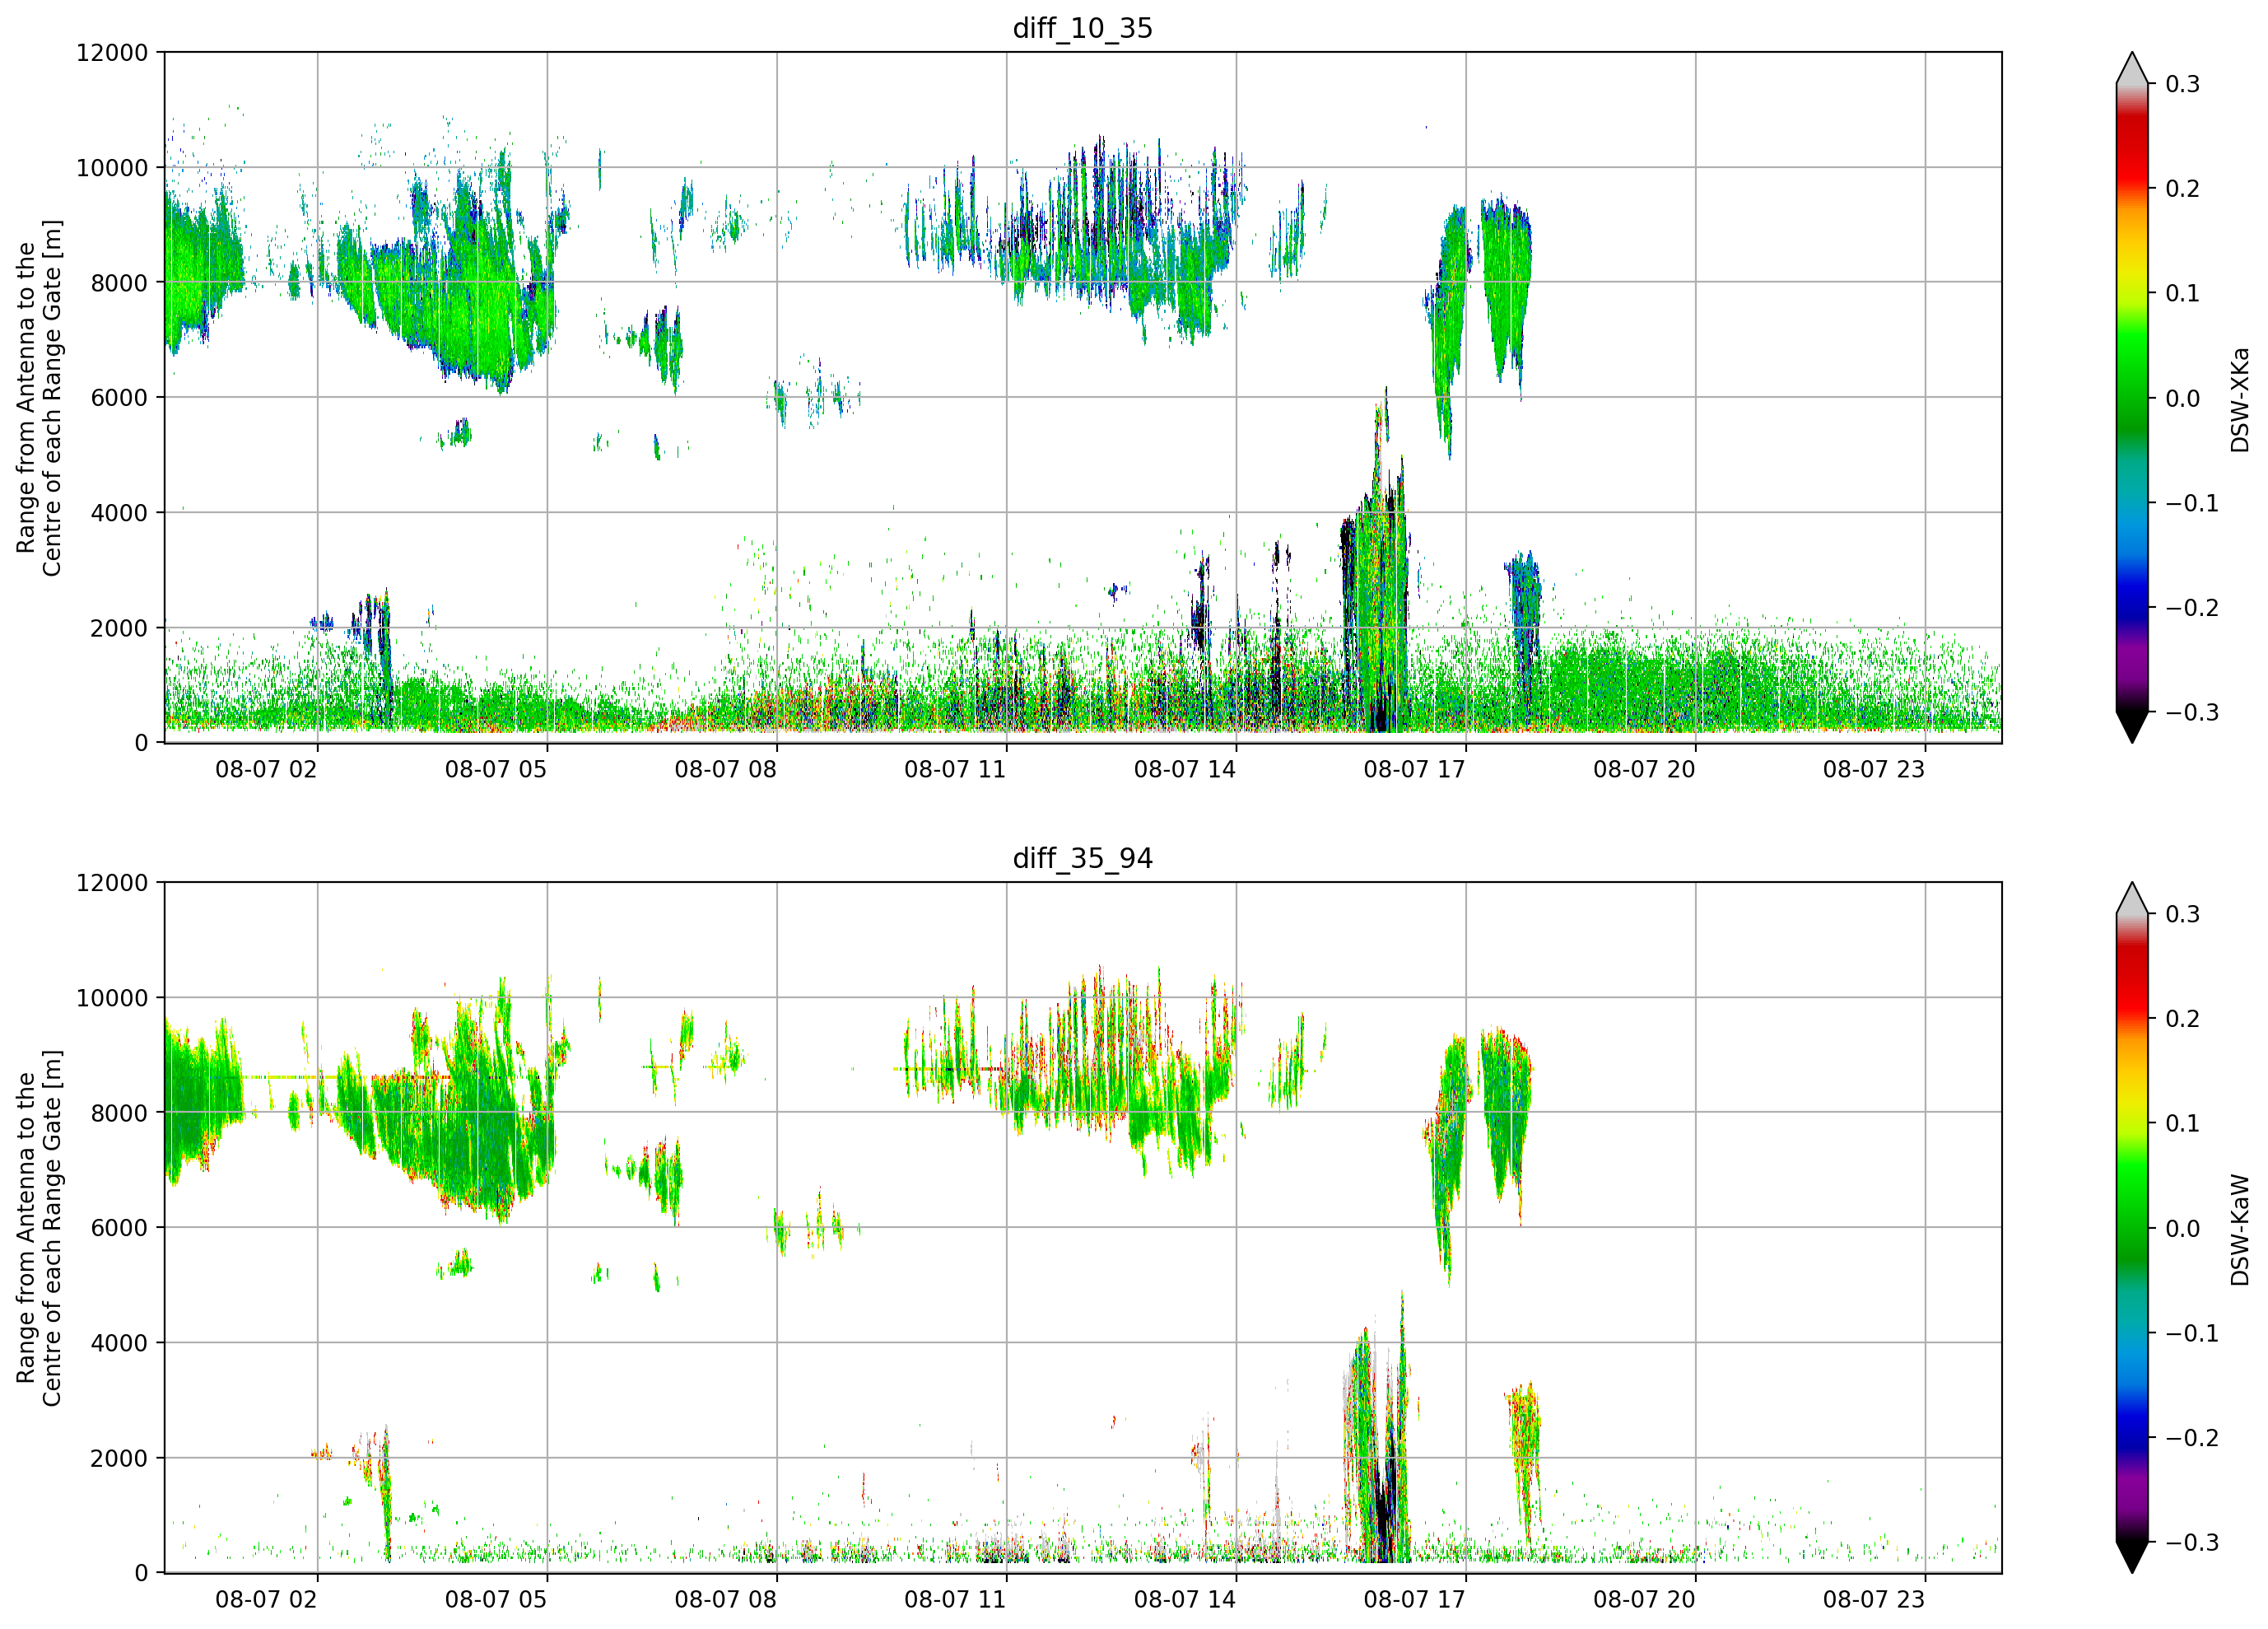
Task: Click upper extend arrow of DSW-KaW colorbar
Action: click(2132, 900)
